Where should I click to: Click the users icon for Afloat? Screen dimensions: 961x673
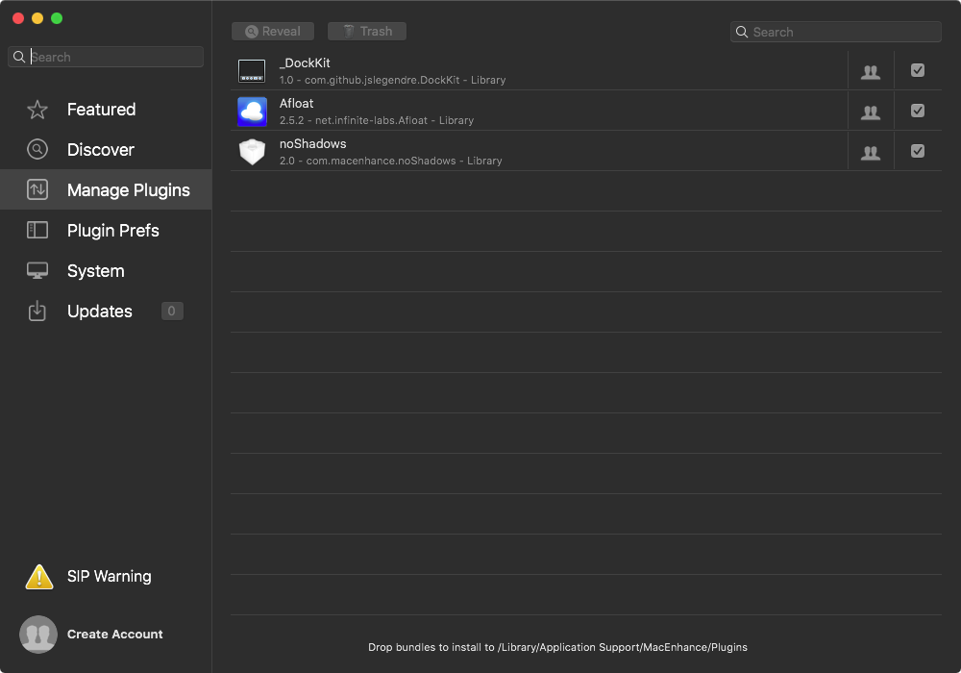871,112
